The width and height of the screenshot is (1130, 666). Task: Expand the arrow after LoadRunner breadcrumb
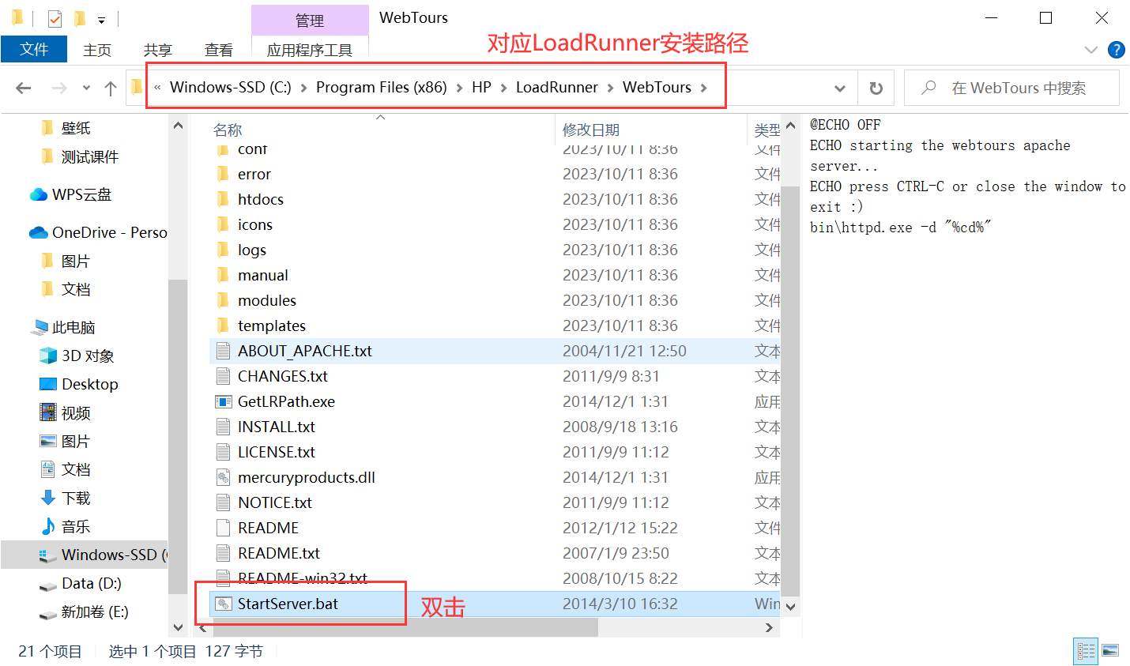[x=610, y=88]
